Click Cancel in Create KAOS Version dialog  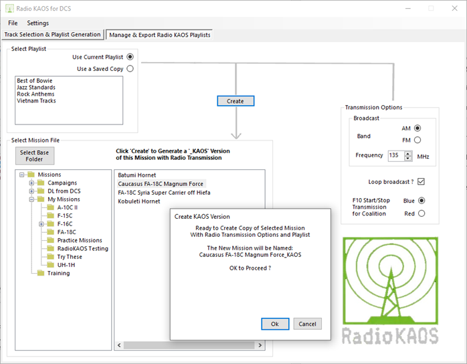pos(307,324)
